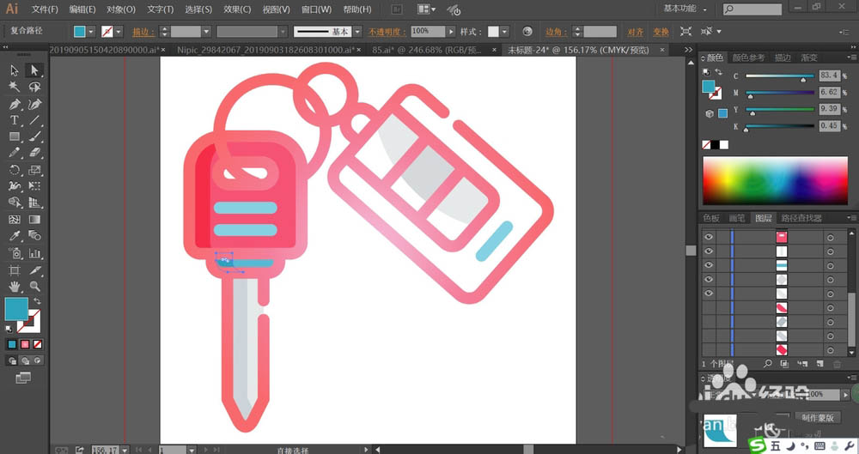Image resolution: width=859 pixels, height=454 pixels.
Task: Select the Blend tool
Action: [x=34, y=236]
